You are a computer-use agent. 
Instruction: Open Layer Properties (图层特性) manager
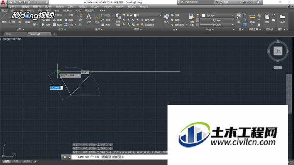coord(118,20)
